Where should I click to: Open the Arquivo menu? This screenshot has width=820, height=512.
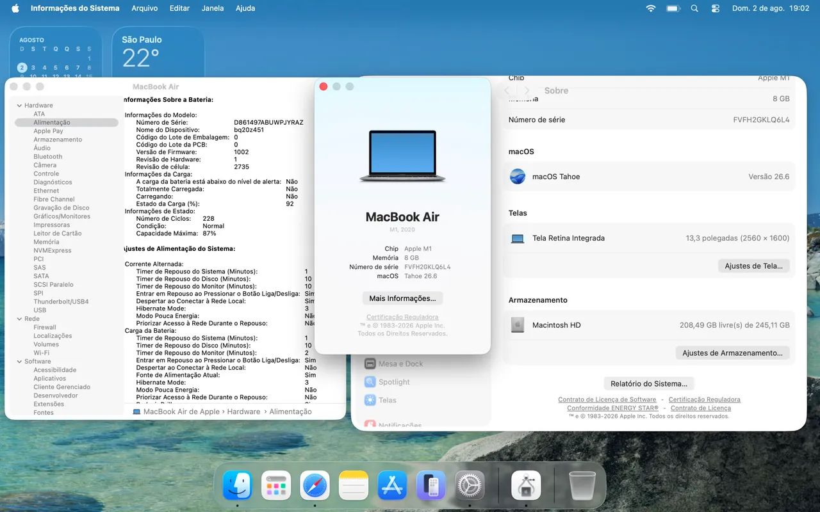pos(145,8)
